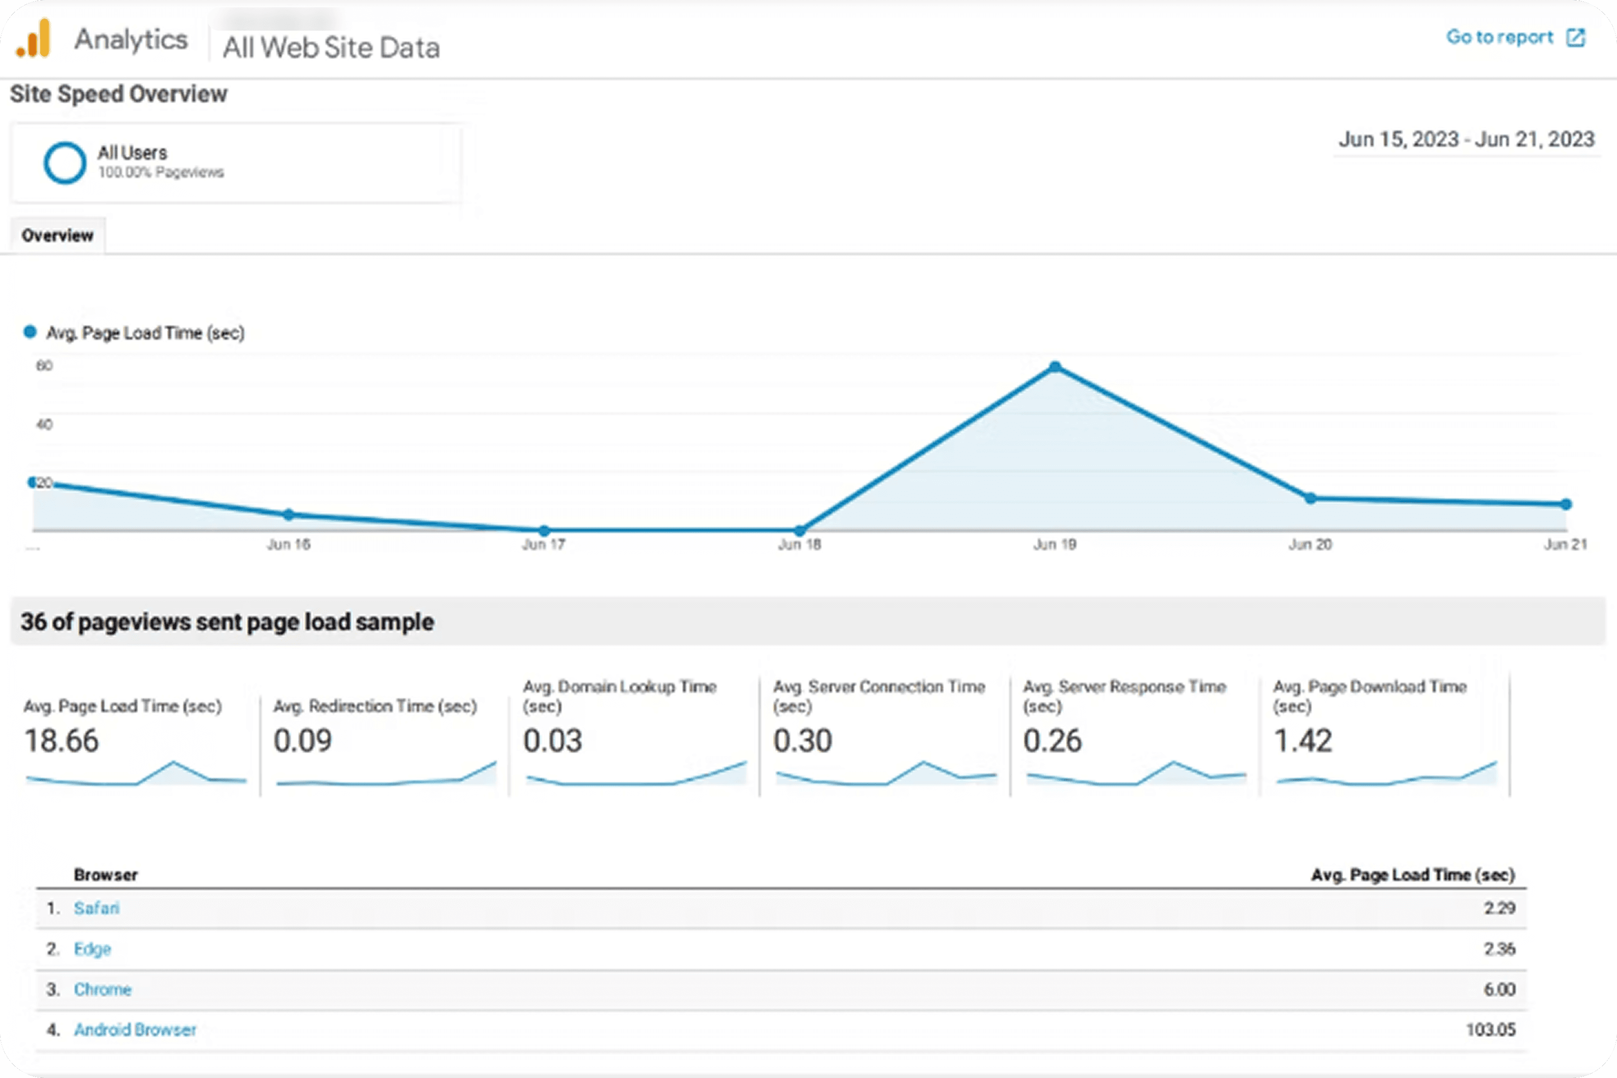Click the Jun 20 chart data point
This screenshot has height=1078, width=1617.
click(1310, 498)
